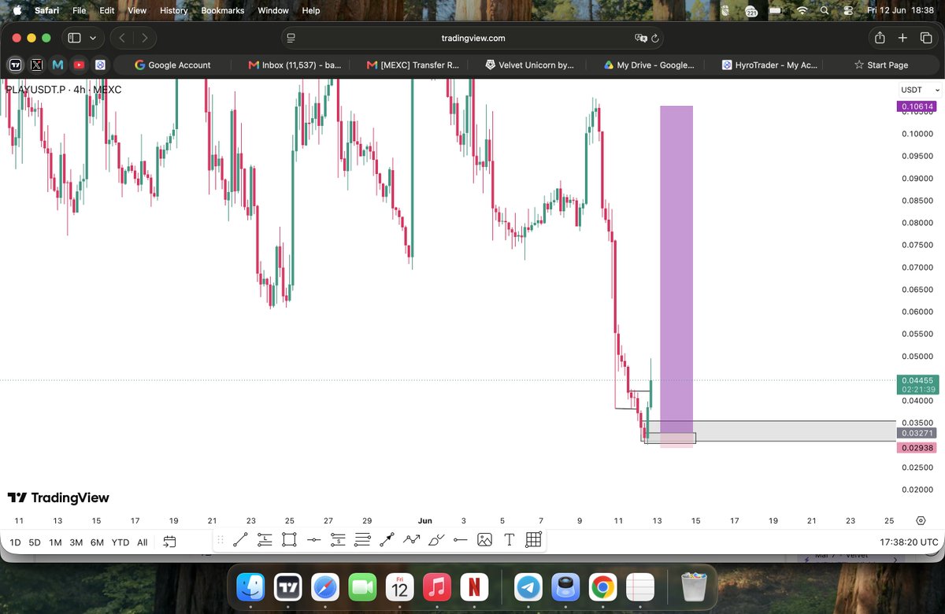Open the X pinned tab

click(x=36, y=65)
